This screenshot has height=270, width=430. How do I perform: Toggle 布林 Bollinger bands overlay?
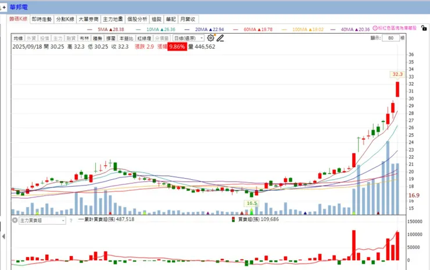click(84, 38)
